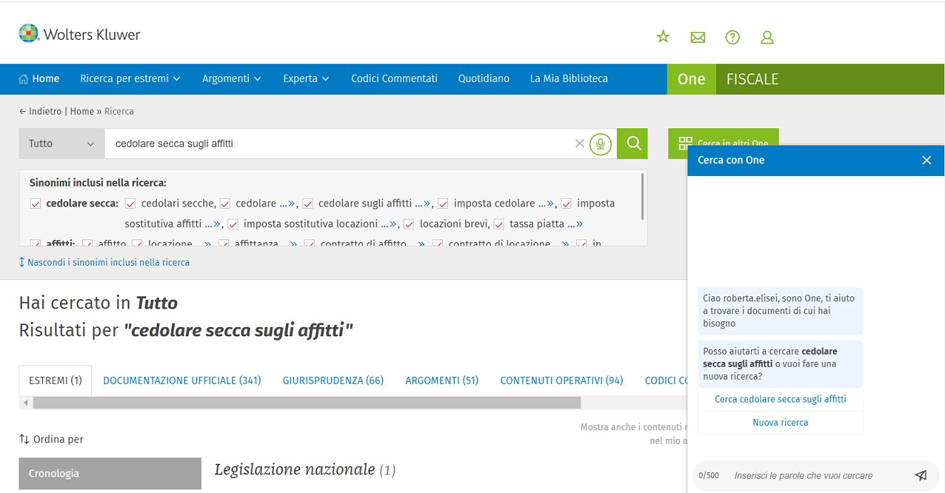The image size is (945, 493).
Task: Open the DOCUMENTAZIONE UFFICIALE (341) tab
Action: (182, 380)
